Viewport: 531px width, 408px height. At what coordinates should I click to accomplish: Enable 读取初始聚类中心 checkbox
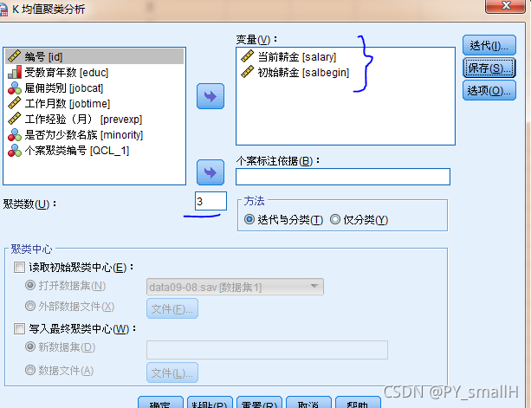tap(19, 267)
